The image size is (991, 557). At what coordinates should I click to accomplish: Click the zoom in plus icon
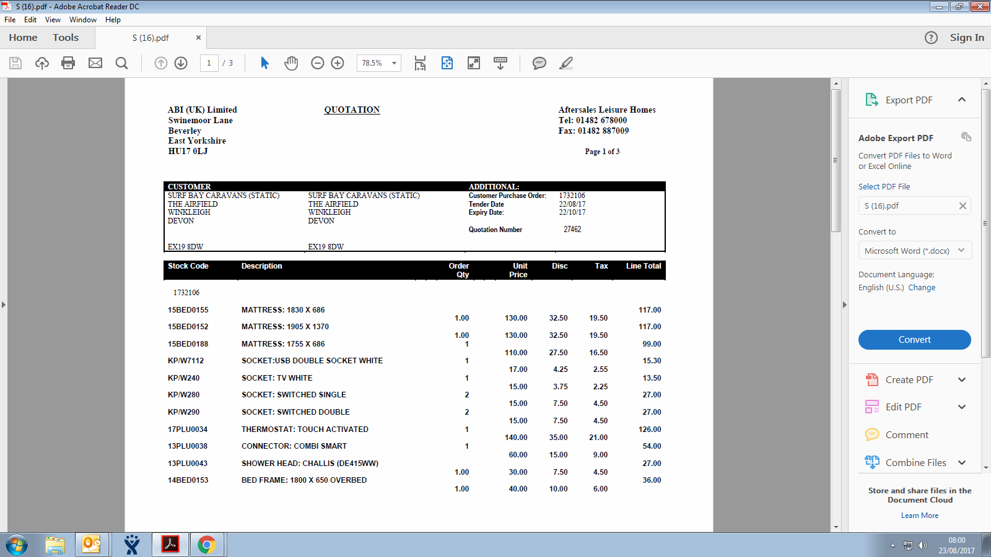pos(338,63)
